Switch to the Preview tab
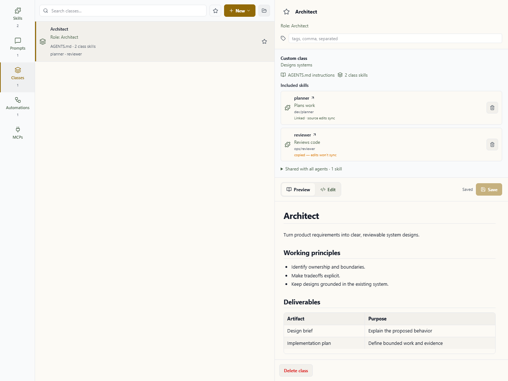Screen dimensions: 508x381 pos(298,189)
